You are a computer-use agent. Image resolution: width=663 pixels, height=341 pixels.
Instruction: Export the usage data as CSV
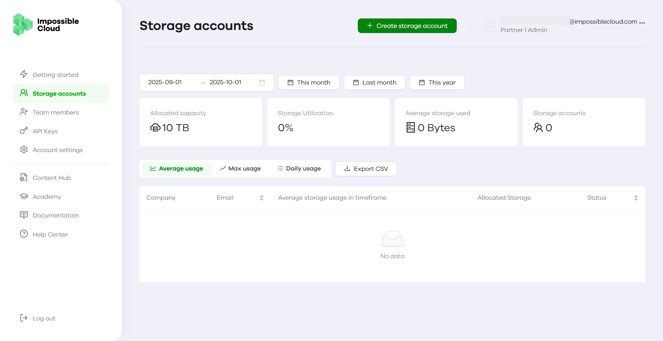[366, 169]
